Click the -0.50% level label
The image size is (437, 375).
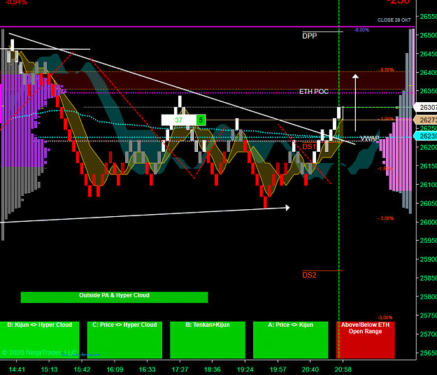[x=386, y=70]
